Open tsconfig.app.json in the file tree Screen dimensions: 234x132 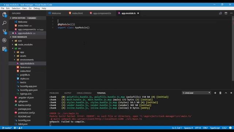click(x=29, y=86)
